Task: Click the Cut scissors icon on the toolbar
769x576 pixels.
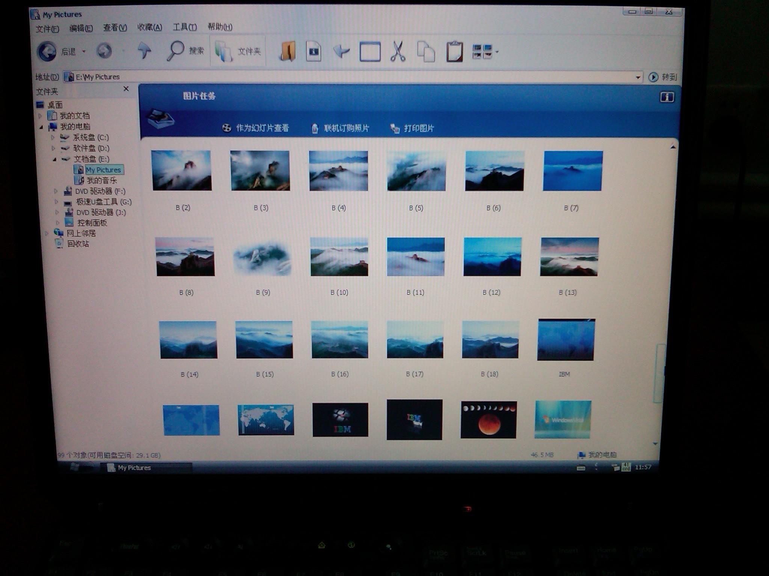Action: coord(397,51)
